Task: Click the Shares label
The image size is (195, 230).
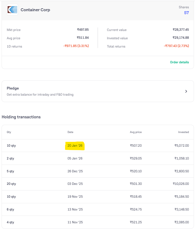Action: point(184,7)
